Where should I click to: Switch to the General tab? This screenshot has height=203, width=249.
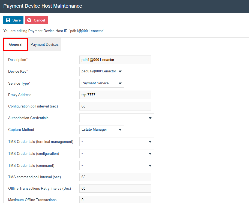coord(16,45)
